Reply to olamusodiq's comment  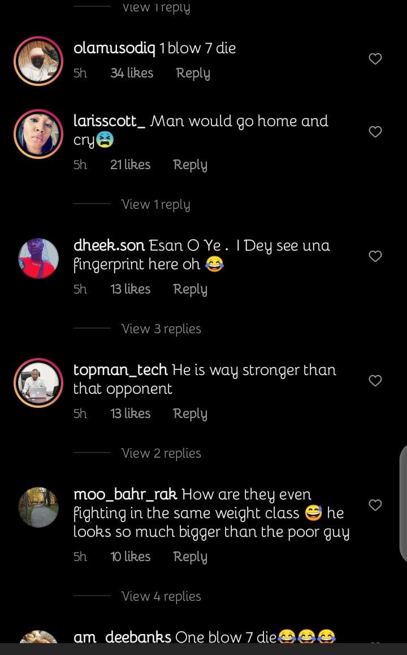tap(193, 73)
